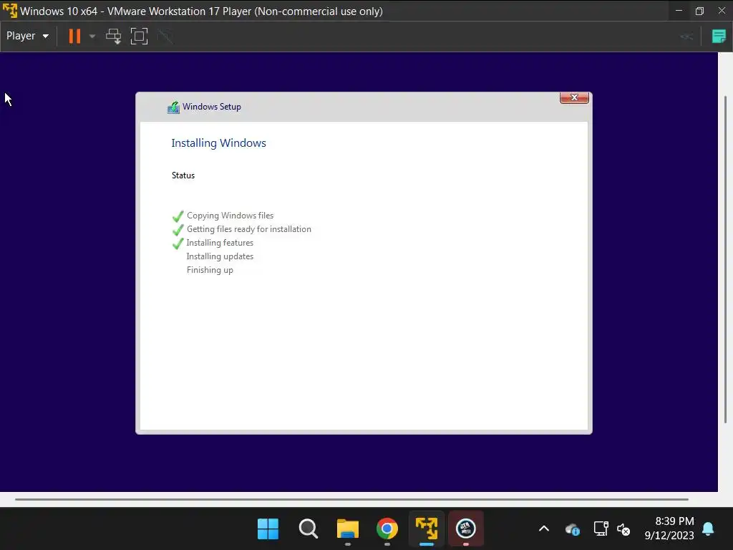This screenshot has width=733, height=550.
Task: Open File Explorer from the taskbar
Action: (x=347, y=529)
